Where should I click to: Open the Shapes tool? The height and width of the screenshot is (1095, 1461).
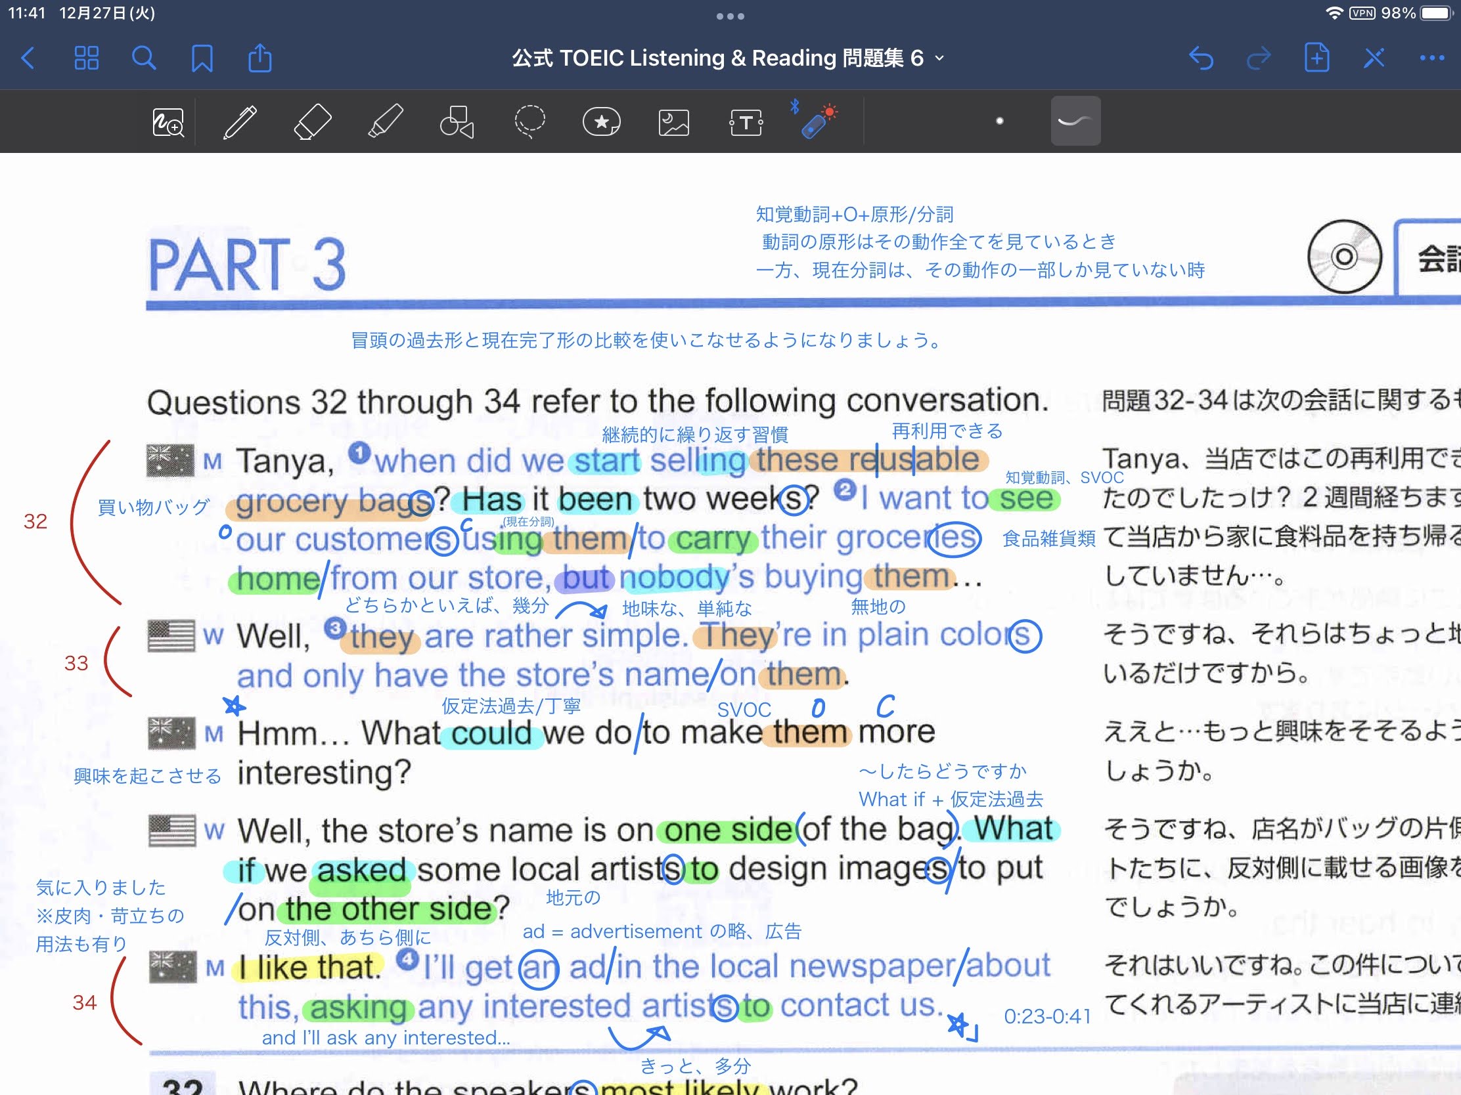pyautogui.click(x=457, y=122)
